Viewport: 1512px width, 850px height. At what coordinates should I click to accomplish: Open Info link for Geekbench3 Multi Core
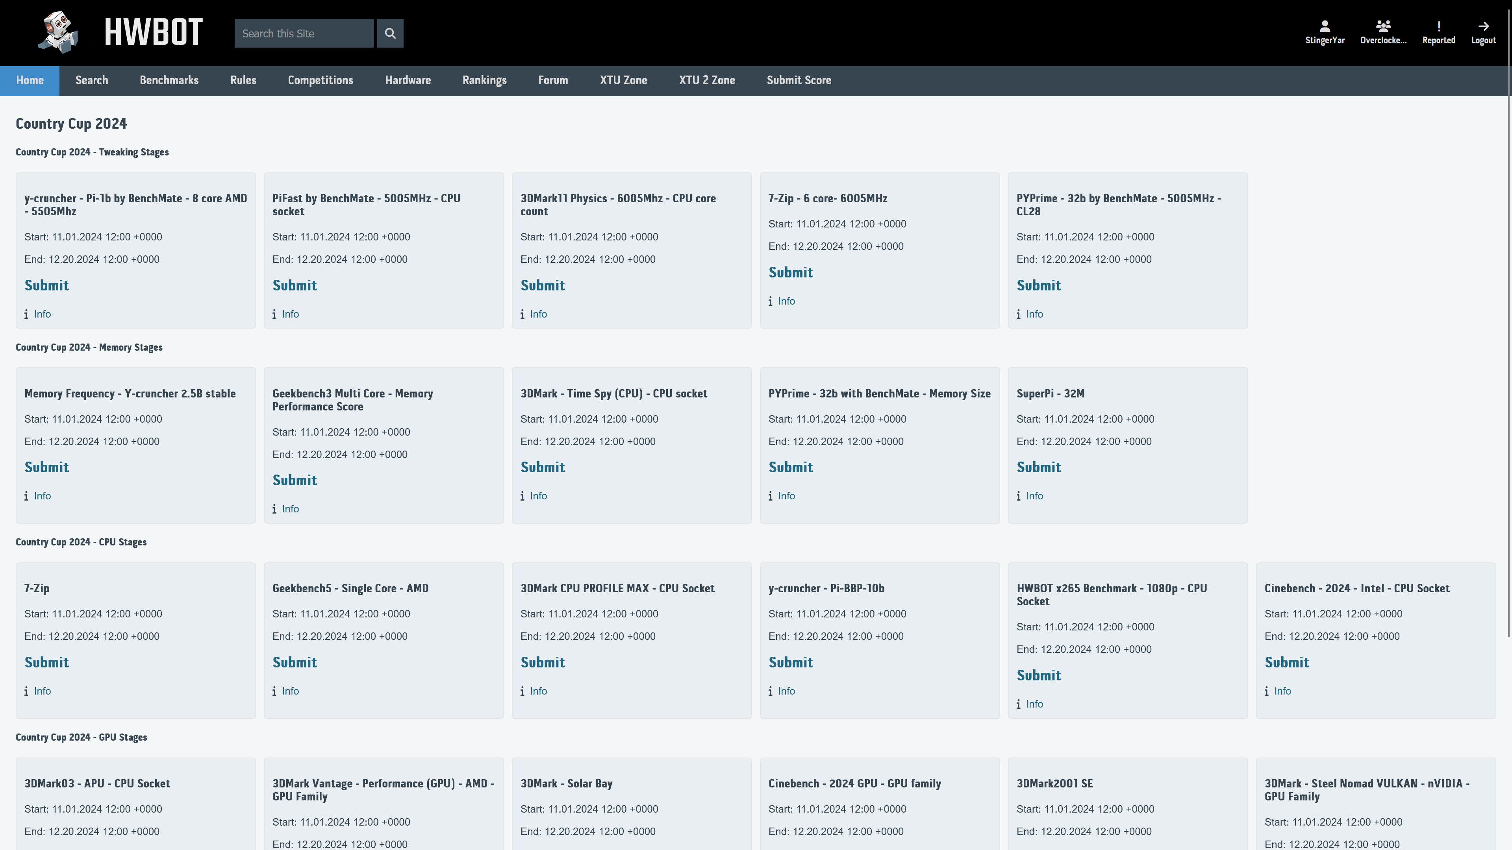pyautogui.click(x=290, y=509)
